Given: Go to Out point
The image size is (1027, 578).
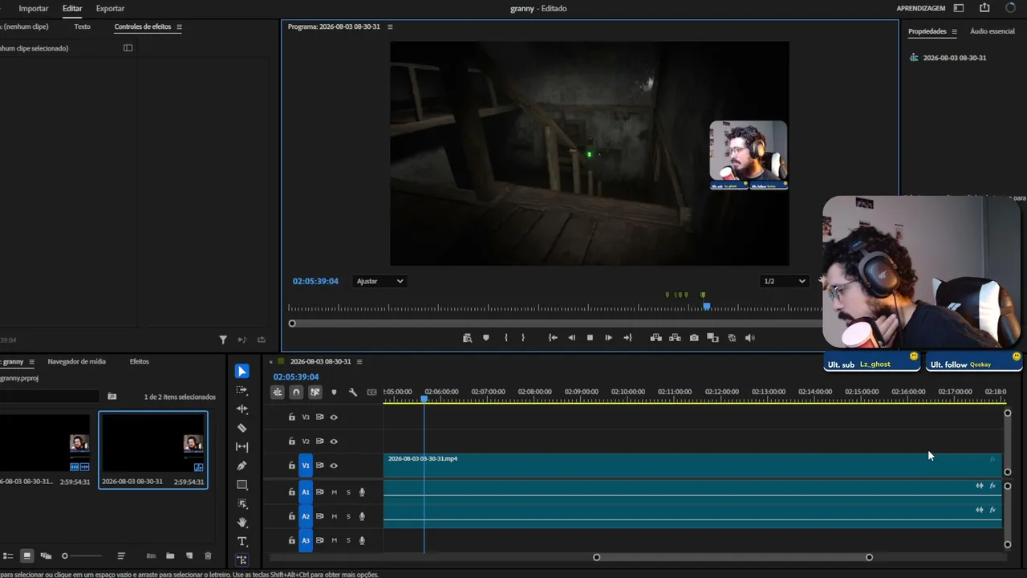Looking at the screenshot, I should pos(627,338).
